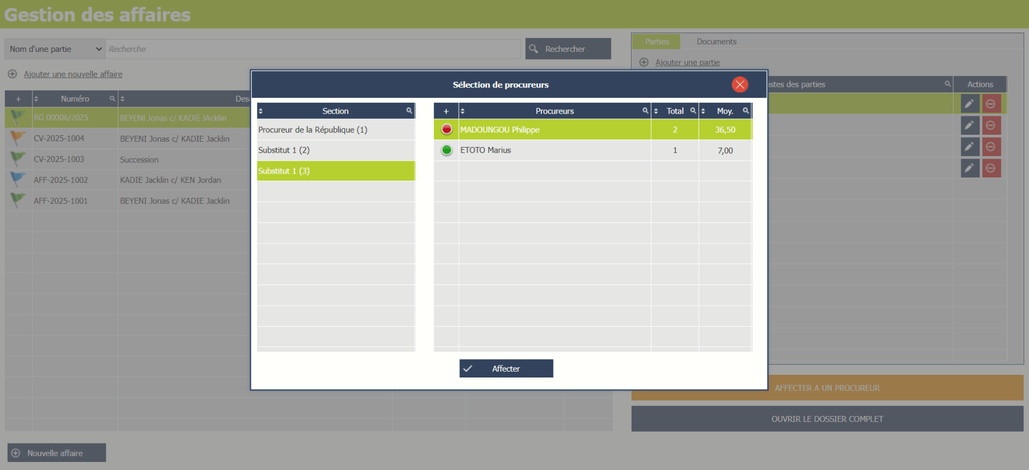1029x470 pixels.
Task: Close the Sélection de procureurs dialog
Action: tap(739, 84)
